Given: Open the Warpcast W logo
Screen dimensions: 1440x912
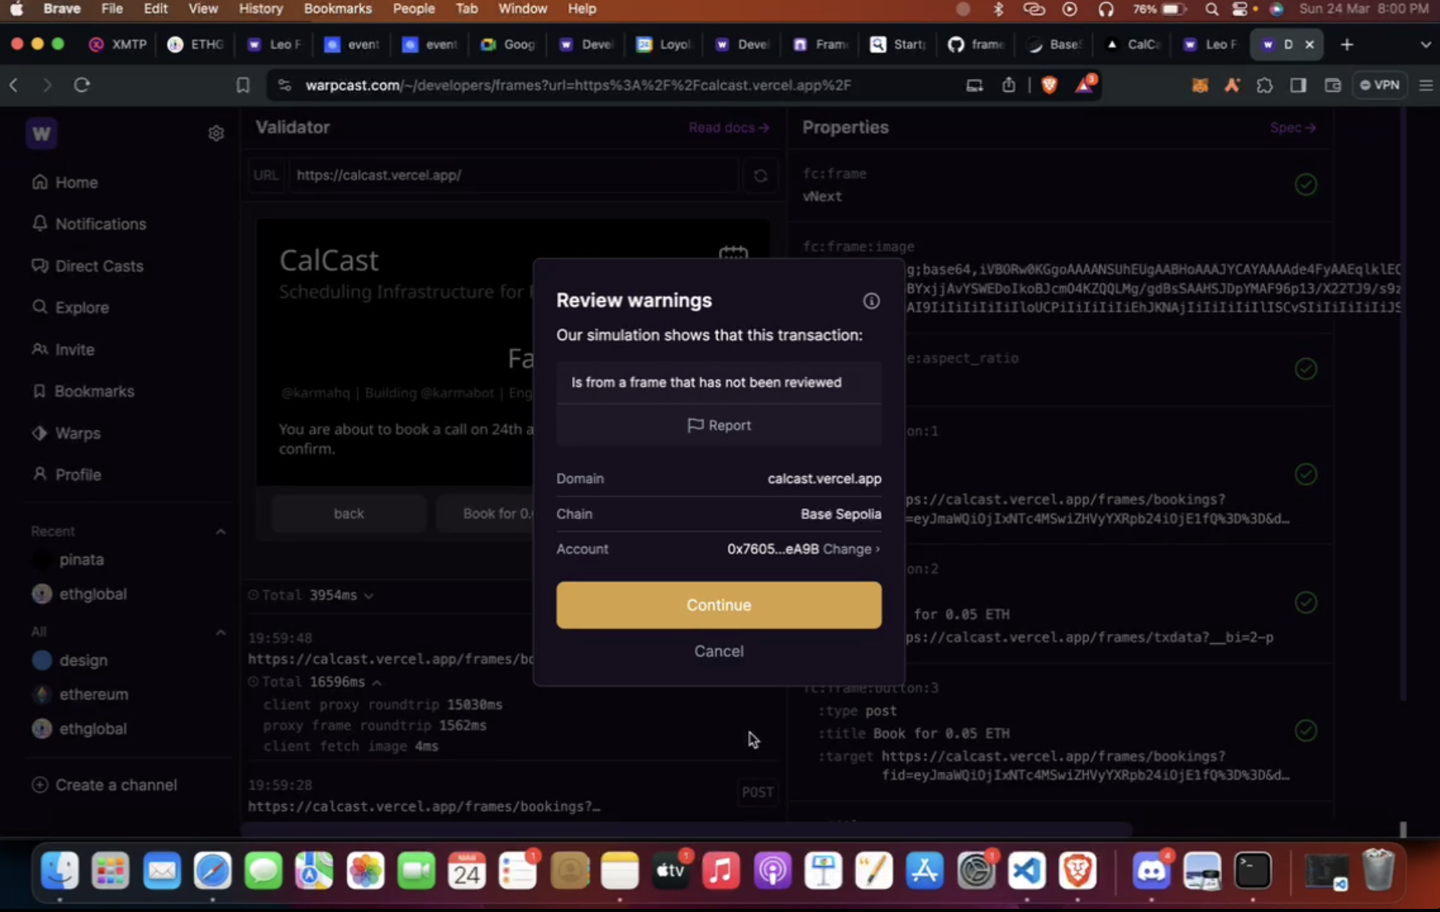Looking at the screenshot, I should [x=42, y=134].
